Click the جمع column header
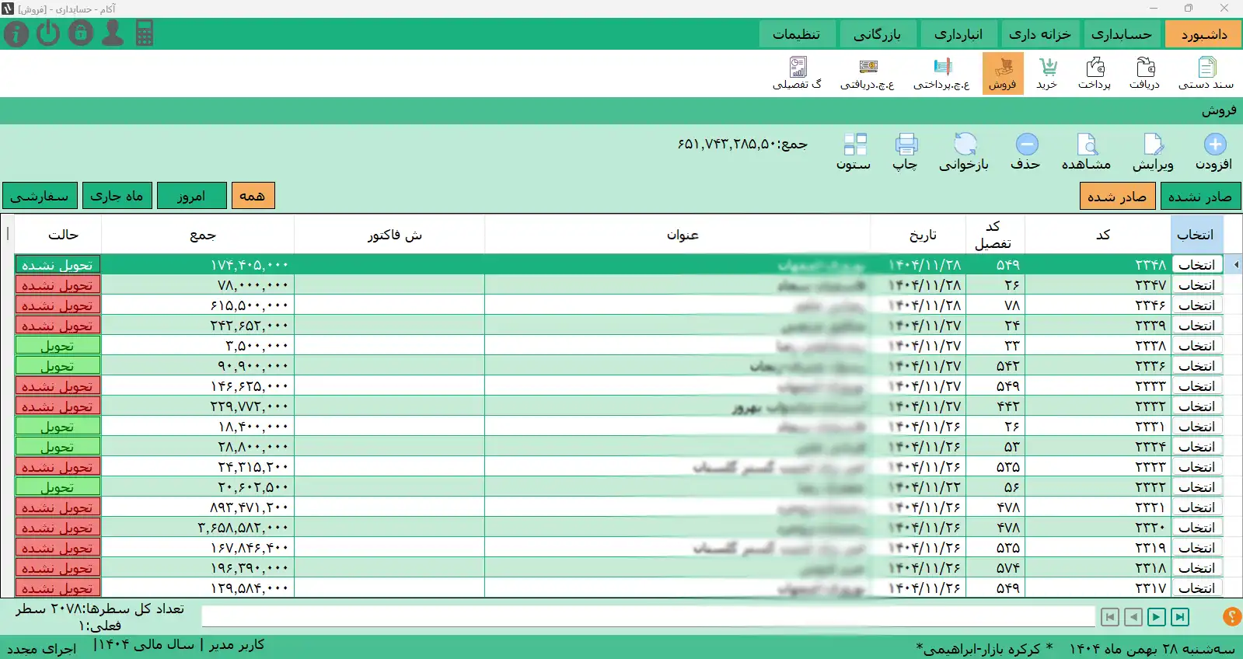Image resolution: width=1243 pixels, height=659 pixels. coord(198,235)
